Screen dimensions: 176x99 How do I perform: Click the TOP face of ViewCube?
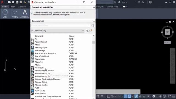pos(167,32)
